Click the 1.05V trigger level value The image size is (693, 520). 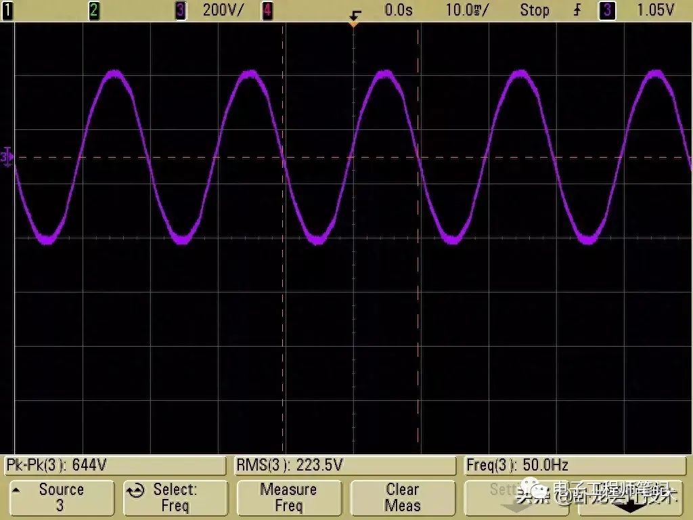coord(655,10)
